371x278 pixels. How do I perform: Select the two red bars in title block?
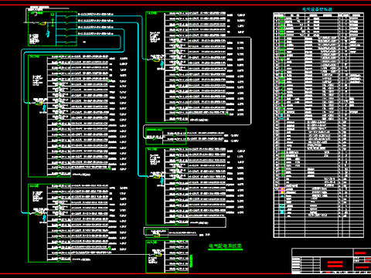pyautogui.click(x=335, y=264)
